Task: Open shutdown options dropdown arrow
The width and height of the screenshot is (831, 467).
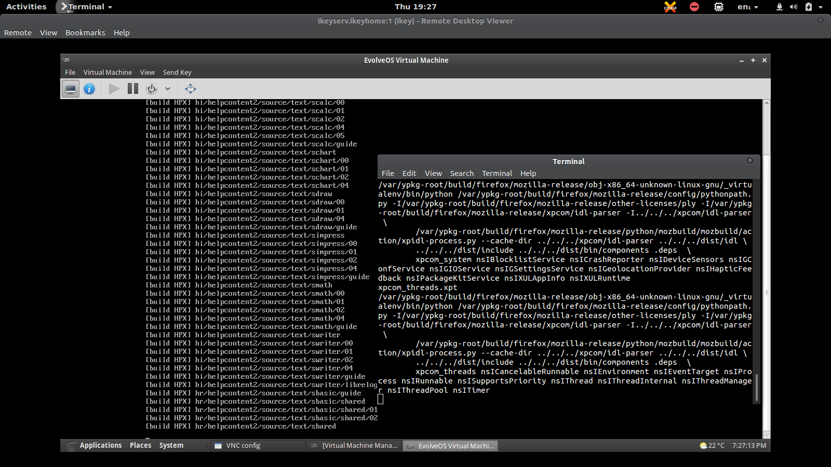Action: click(x=168, y=89)
